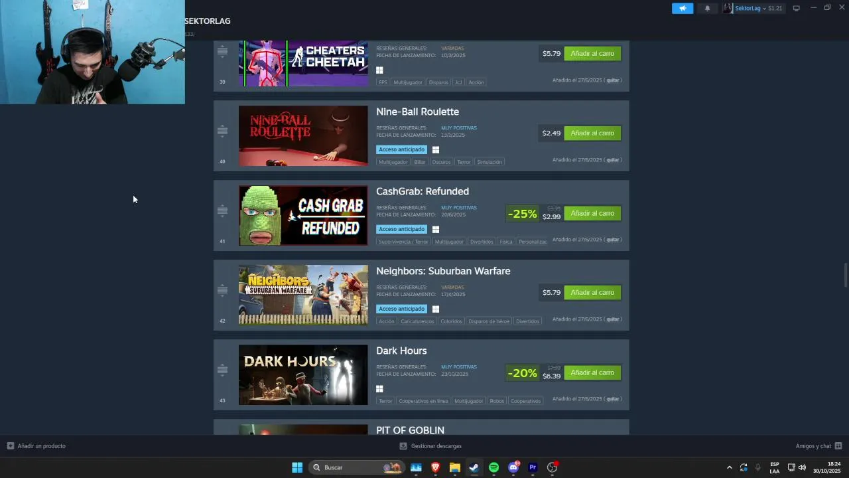Open the Cash Grab Refunded game thumbnail
849x478 pixels.
(303, 215)
